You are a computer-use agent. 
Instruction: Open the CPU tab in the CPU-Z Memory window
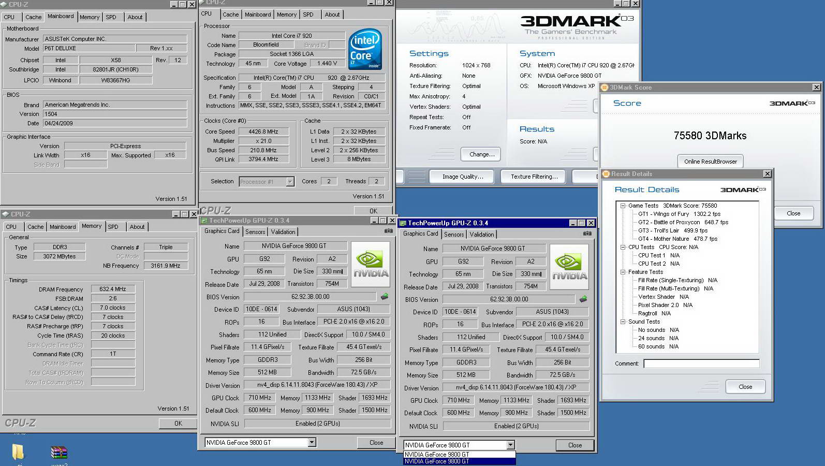click(x=11, y=227)
